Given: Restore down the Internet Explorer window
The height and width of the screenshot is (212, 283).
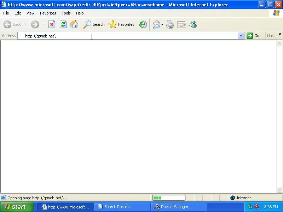Looking at the screenshot, I should [270, 5].
